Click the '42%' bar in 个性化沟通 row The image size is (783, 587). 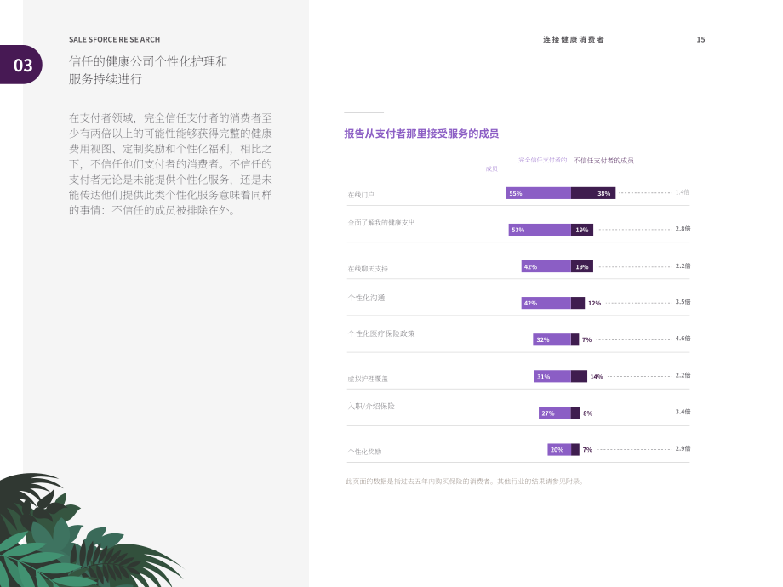546,303
